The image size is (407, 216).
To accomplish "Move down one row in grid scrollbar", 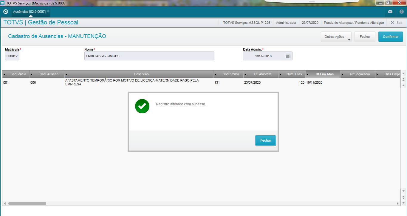I will click(x=403, y=191).
